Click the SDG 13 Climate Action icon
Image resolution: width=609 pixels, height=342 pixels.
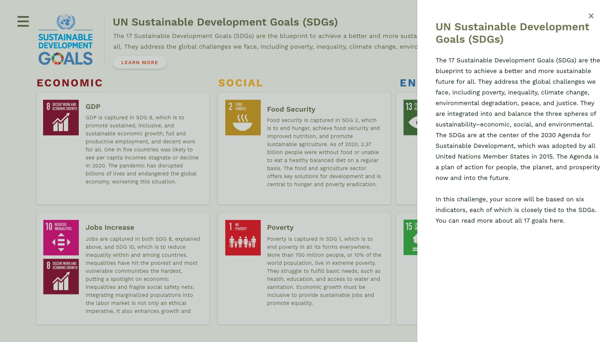(x=410, y=118)
